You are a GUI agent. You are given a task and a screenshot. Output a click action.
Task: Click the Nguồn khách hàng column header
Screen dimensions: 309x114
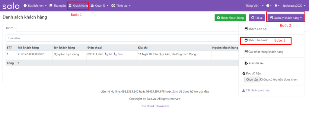point(225,48)
